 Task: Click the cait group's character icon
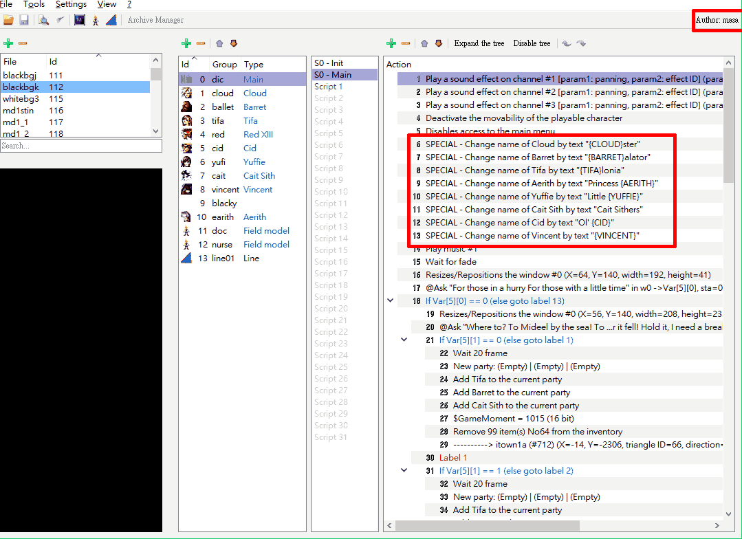[x=186, y=175]
